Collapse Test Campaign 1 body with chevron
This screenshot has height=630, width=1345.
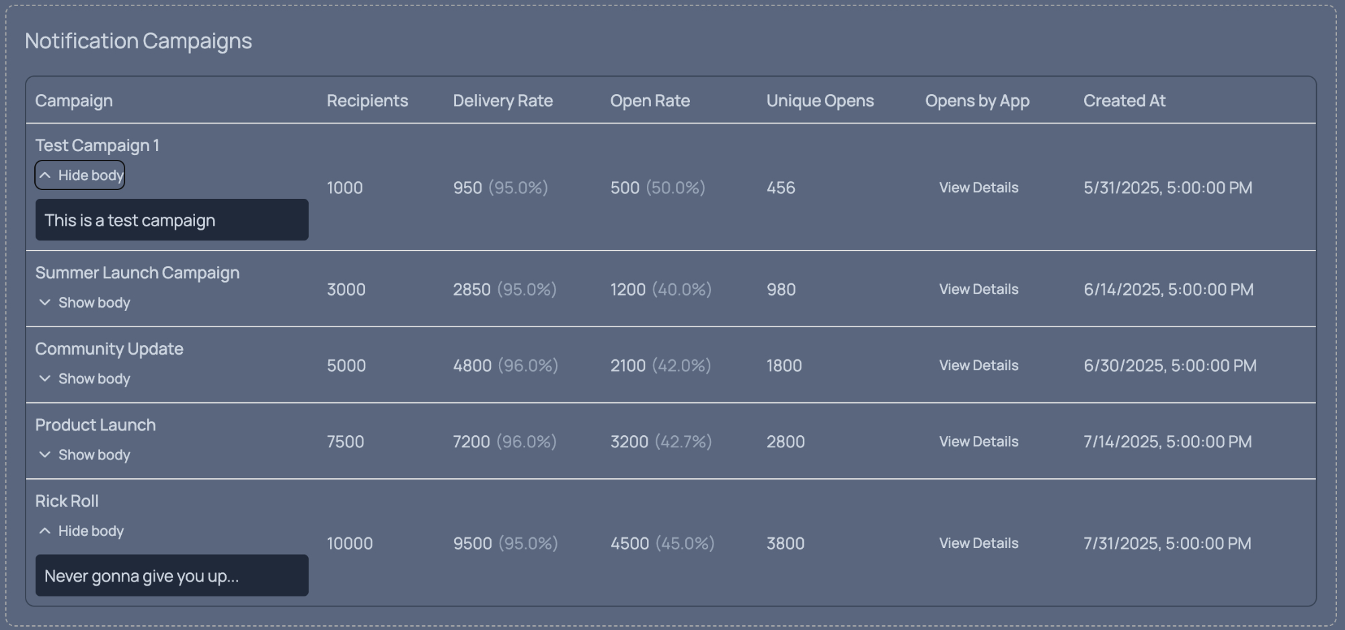click(x=45, y=175)
